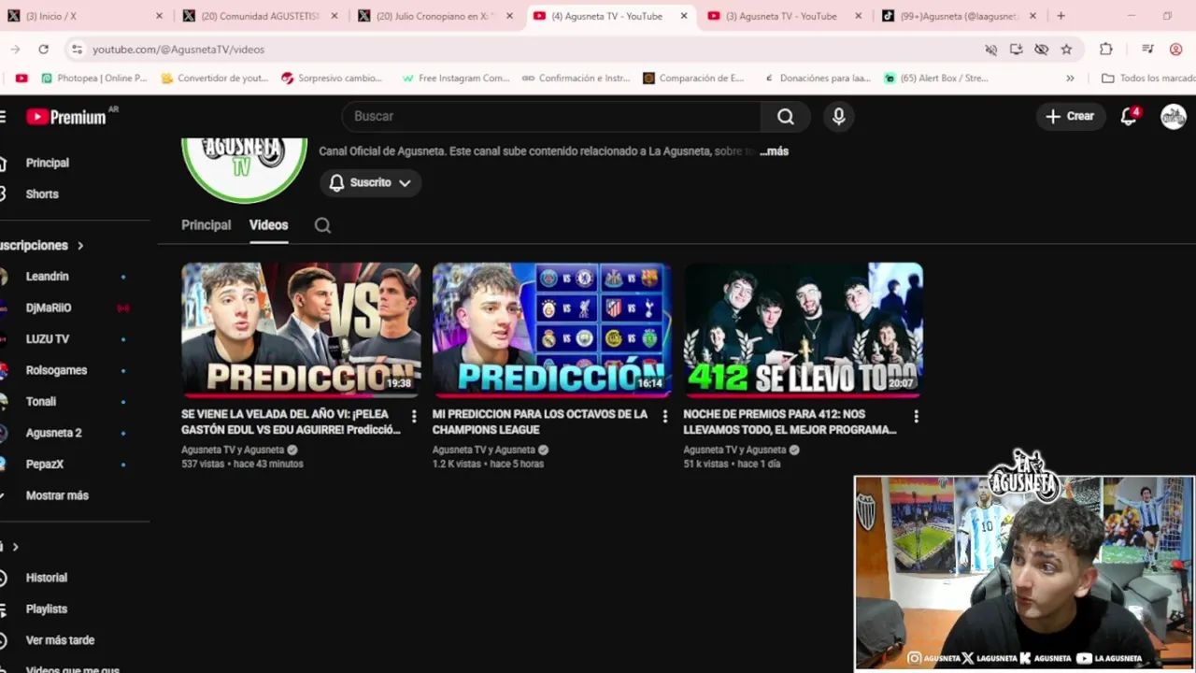Open LUZU TV subscription channel
The height and width of the screenshot is (673, 1196).
[x=47, y=339]
